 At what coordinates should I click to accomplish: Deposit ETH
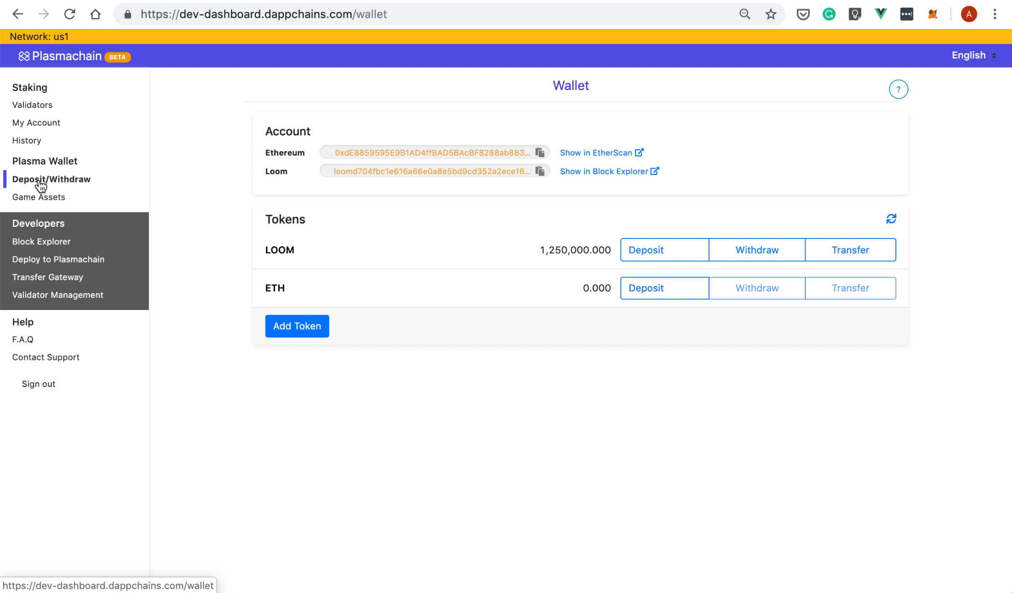pyautogui.click(x=664, y=288)
